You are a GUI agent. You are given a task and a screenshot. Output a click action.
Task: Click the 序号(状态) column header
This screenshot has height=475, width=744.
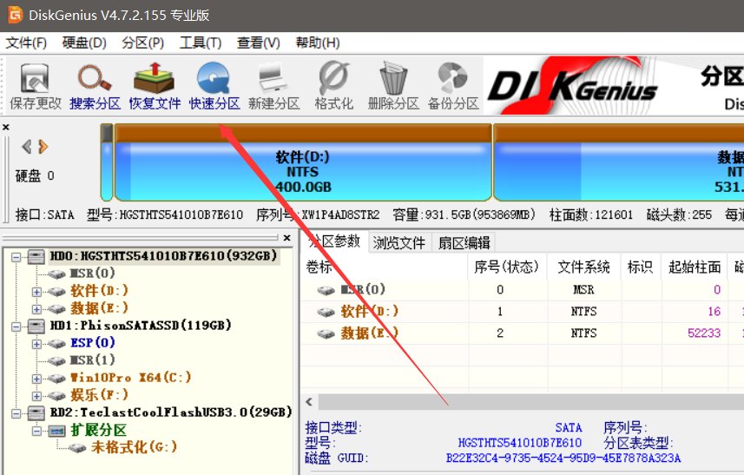click(507, 267)
